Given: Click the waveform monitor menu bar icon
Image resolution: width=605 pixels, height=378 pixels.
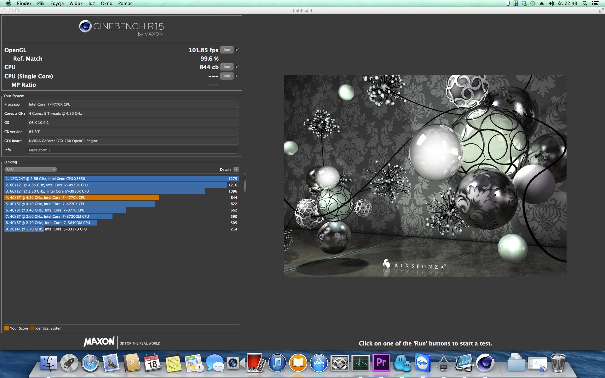Looking at the screenshot, I should click(x=516, y=3).
